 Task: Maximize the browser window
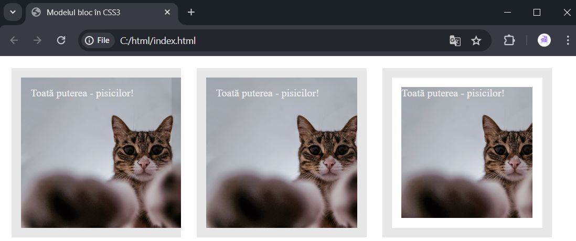[537, 13]
